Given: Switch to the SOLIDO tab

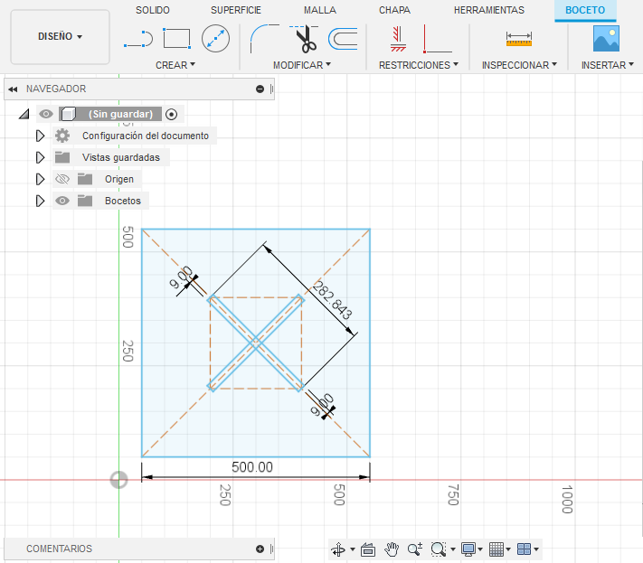Looking at the screenshot, I should tap(153, 10).
